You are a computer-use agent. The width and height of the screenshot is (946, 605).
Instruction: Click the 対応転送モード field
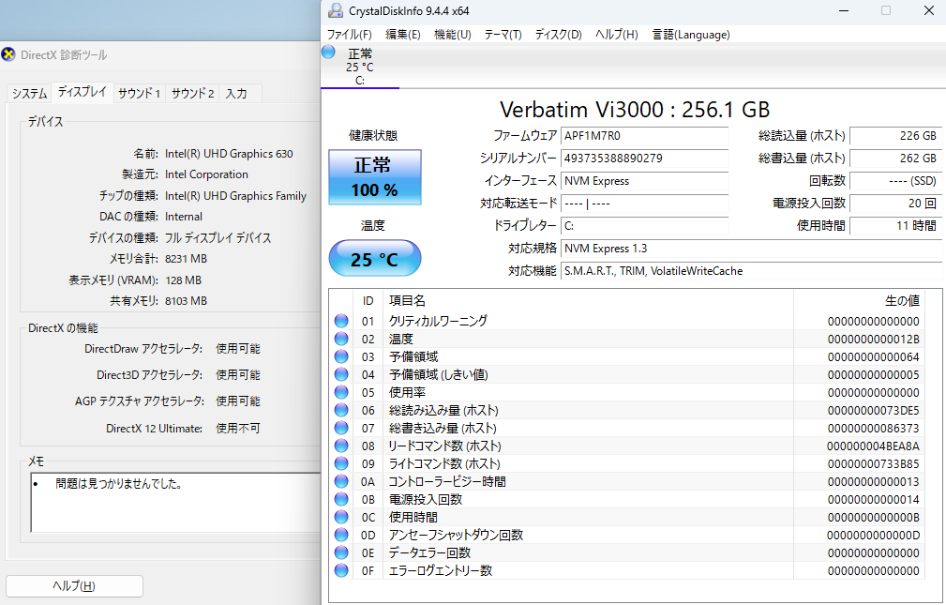click(644, 204)
